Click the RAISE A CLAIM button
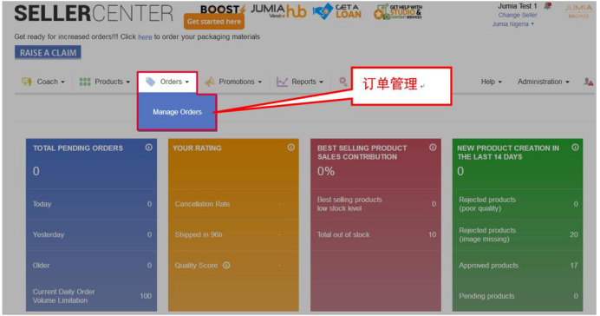Image resolution: width=600 pixels, height=316 pixels. (x=48, y=53)
